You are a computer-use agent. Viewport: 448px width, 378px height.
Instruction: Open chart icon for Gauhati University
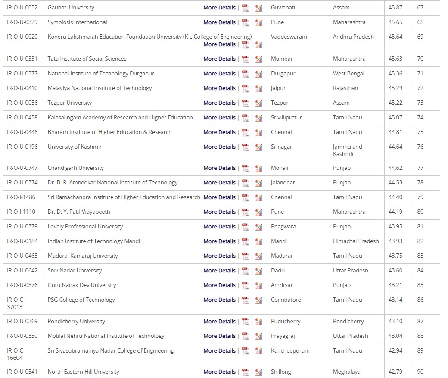point(259,8)
